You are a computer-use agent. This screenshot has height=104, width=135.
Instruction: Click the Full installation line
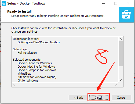27,53
